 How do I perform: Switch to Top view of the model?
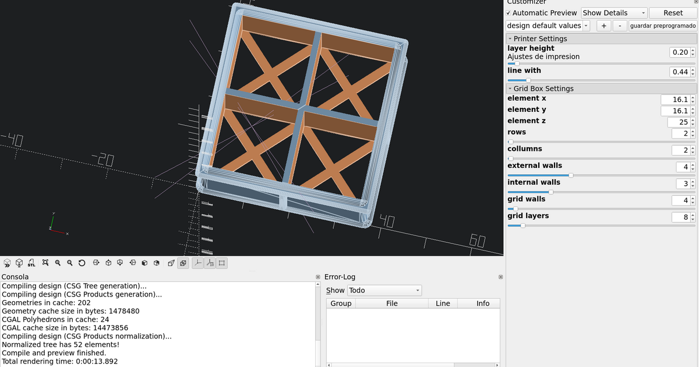108,263
